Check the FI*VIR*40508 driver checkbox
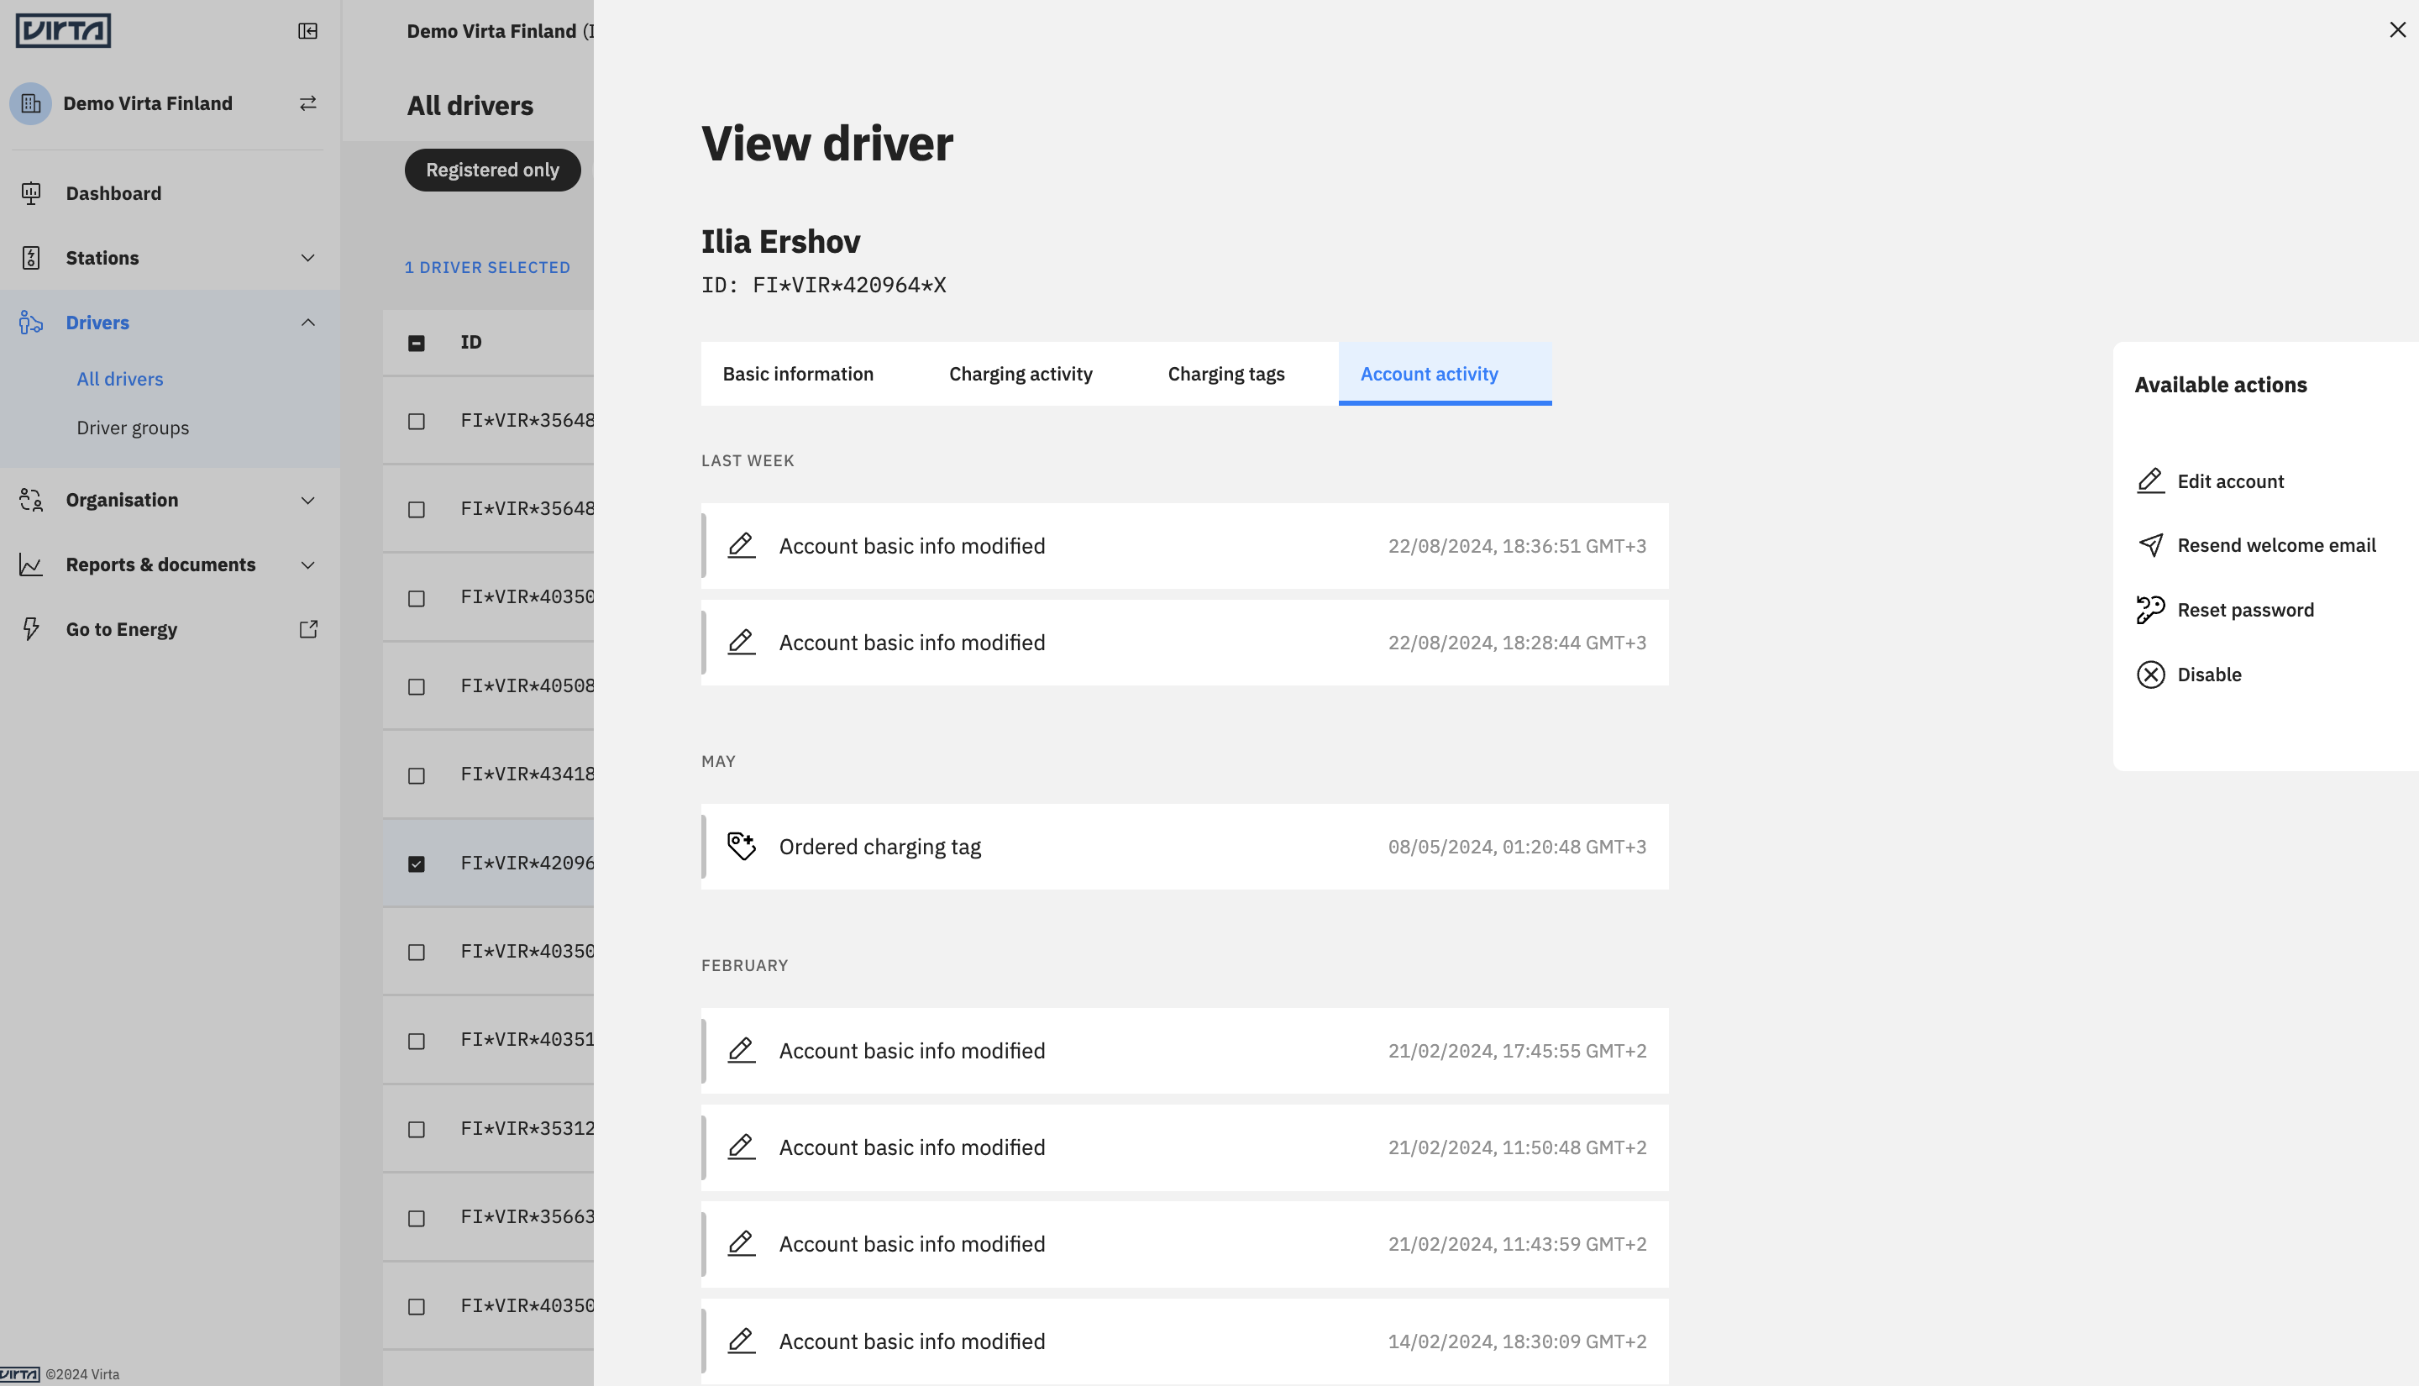Screen dimensions: 2419x1386 tap(416, 686)
